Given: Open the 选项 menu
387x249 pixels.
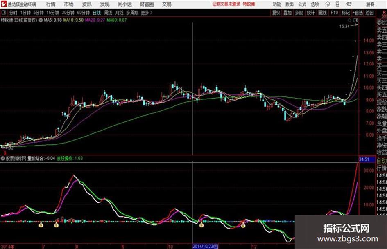Looking at the screenshot, I should (x=315, y=4).
